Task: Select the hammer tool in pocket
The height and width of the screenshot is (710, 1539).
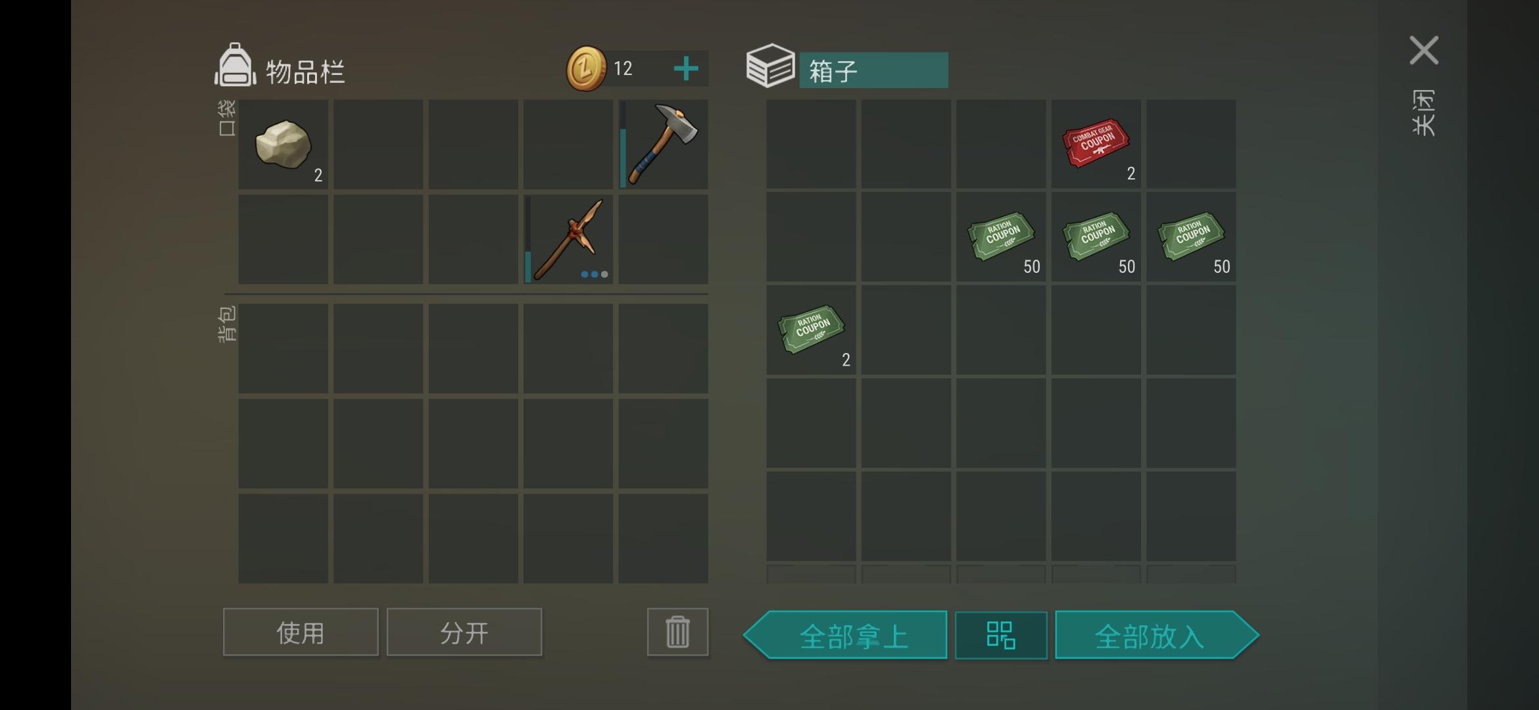Action: click(x=663, y=144)
